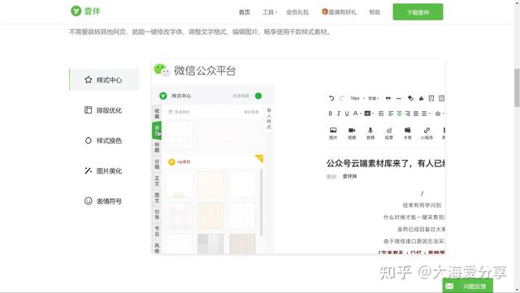
Task: Click the eraser clear-format icon
Action: click(x=410, y=98)
